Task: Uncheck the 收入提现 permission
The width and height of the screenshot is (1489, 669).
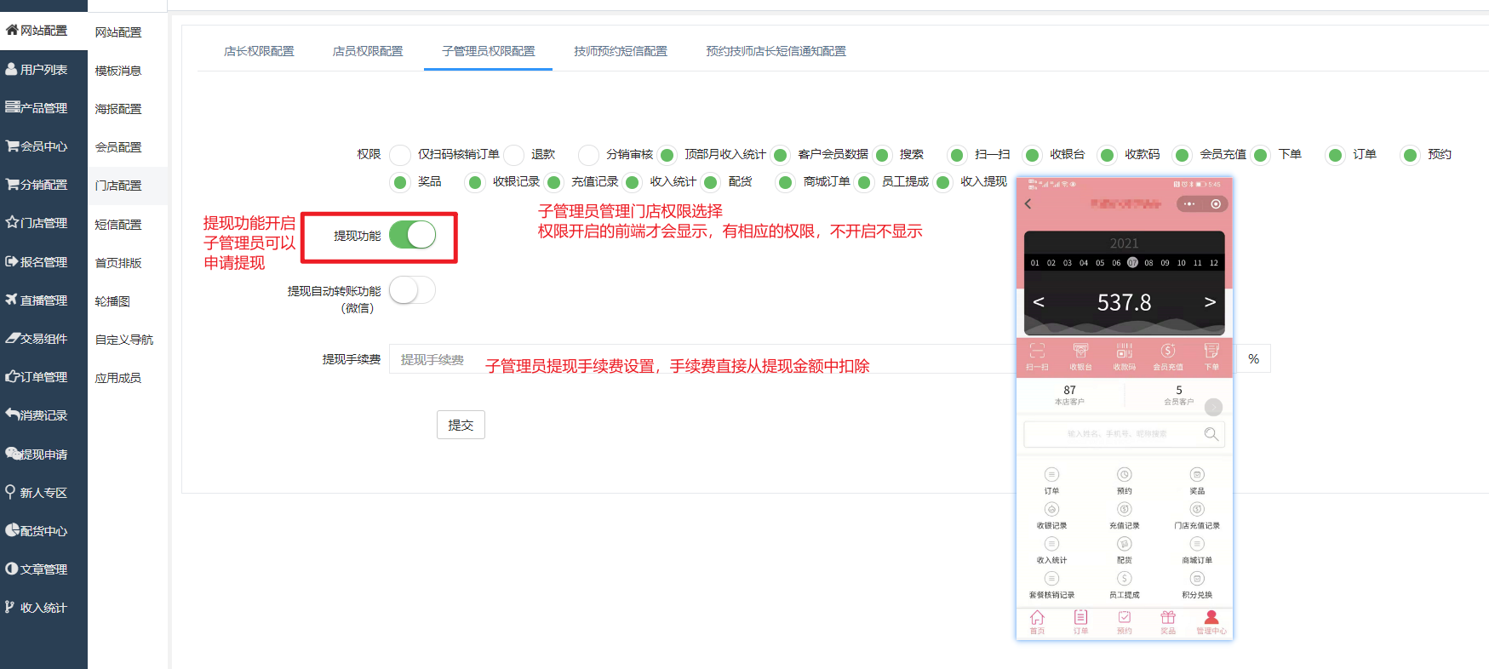Action: coord(942,182)
